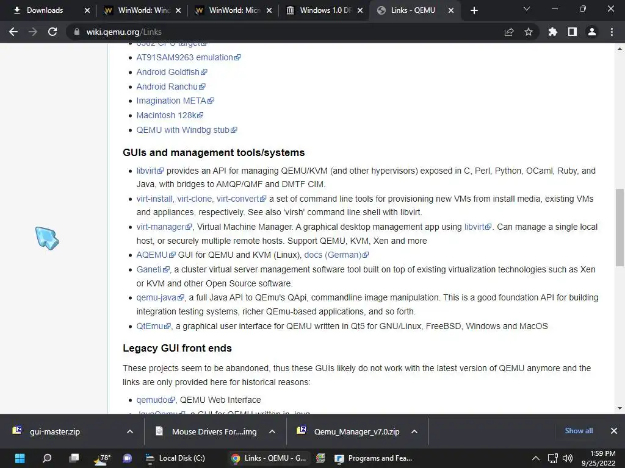The image size is (625, 468).
Task: Reload the QEMU wiki page
Action: (x=52, y=32)
